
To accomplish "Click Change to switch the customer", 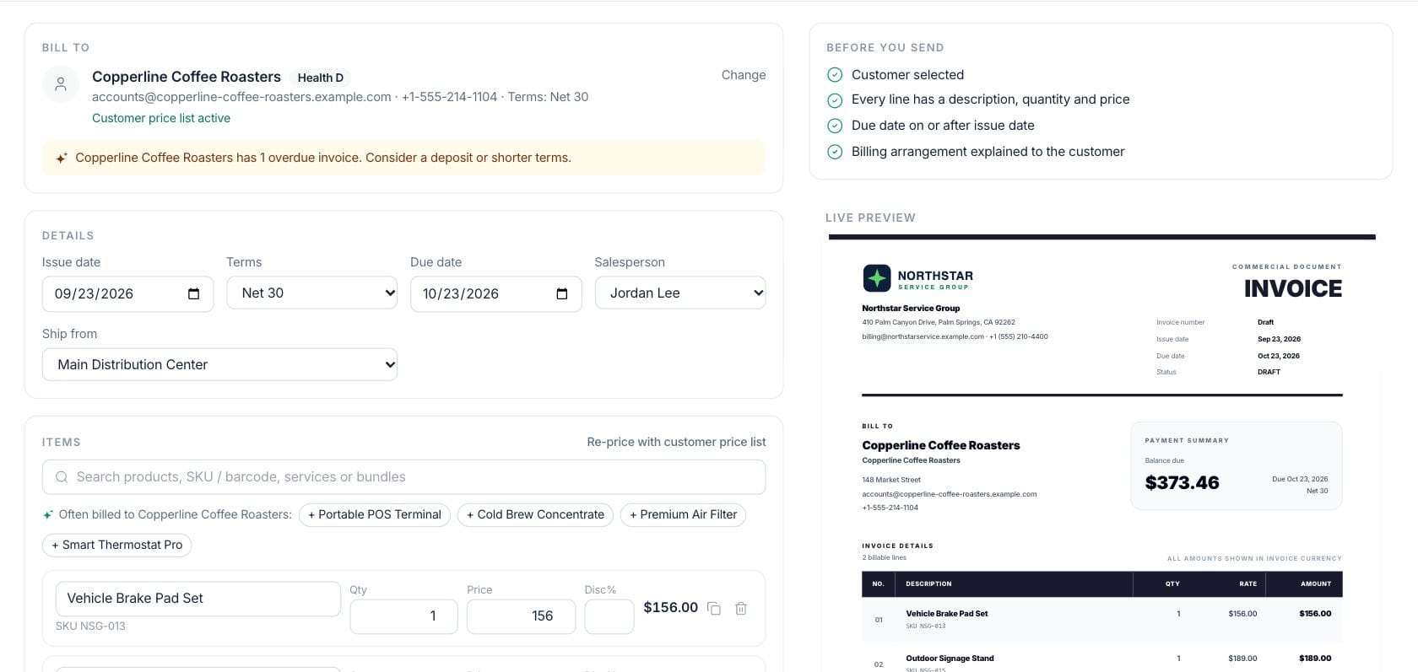I will click(x=744, y=75).
